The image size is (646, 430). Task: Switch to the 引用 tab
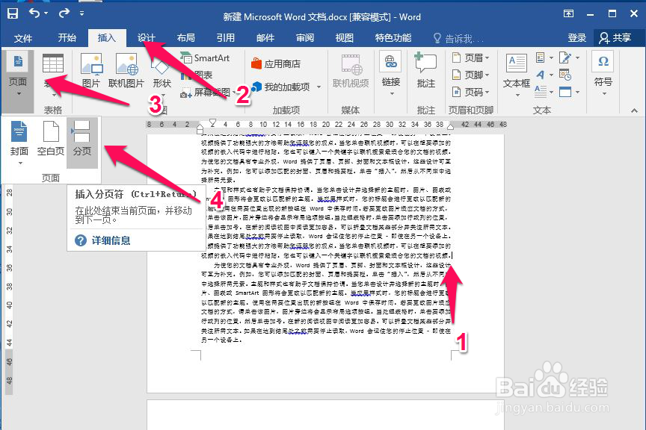point(225,38)
